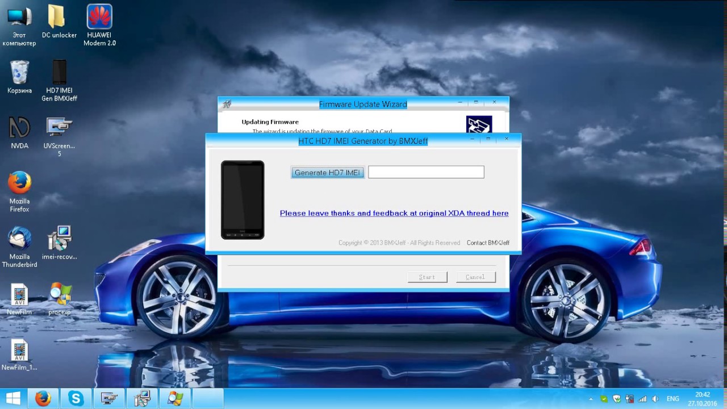Viewport: 727px width, 409px height.
Task: Close the HTC HD7 IMEI Generator window
Action: click(507, 139)
